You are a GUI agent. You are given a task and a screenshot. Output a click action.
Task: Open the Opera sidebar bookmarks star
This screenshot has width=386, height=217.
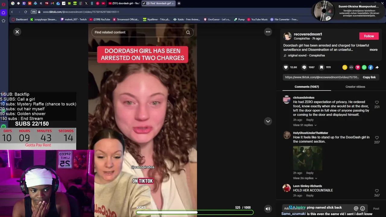[4, 21]
